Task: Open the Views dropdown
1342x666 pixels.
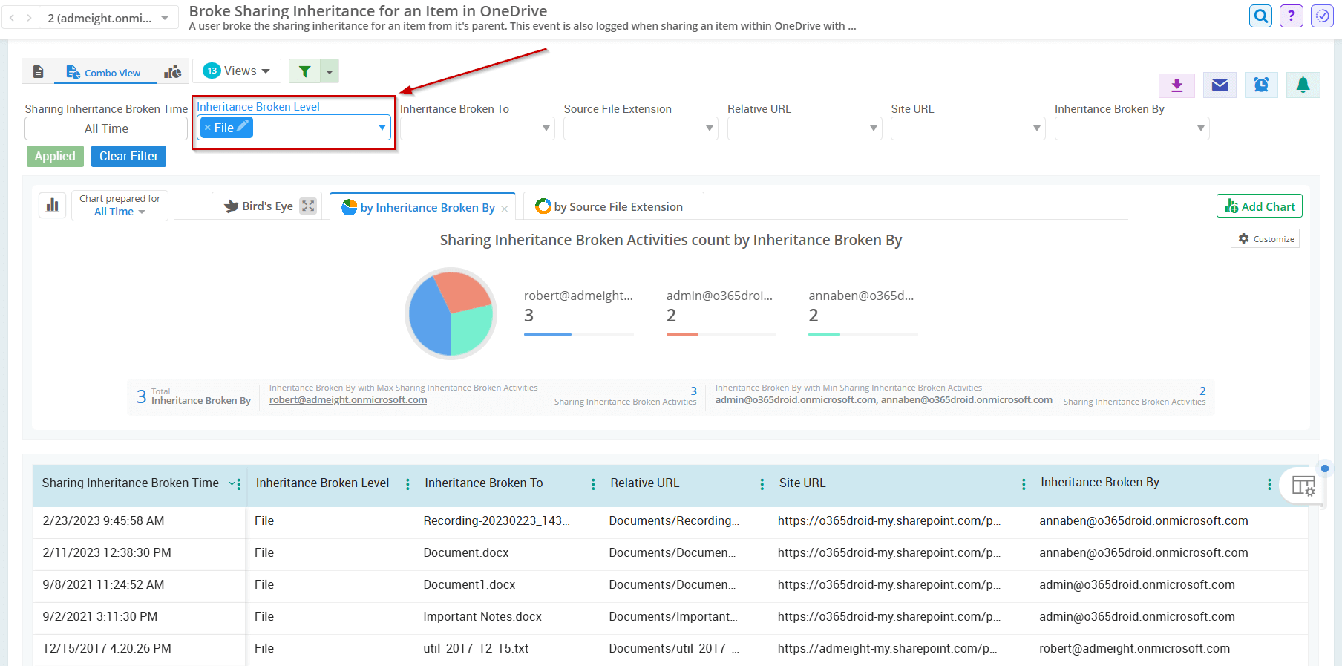Action: 237,71
